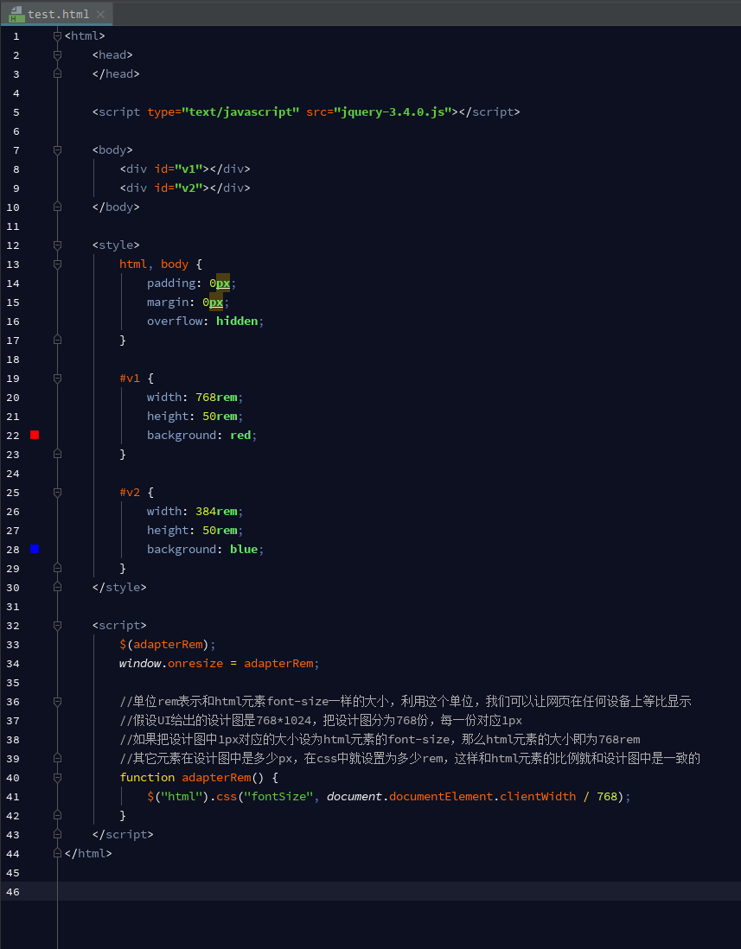Image resolution: width=741 pixels, height=949 pixels.
Task: Click the comment on line 37 mentioning 768*1024
Action: pos(321,720)
